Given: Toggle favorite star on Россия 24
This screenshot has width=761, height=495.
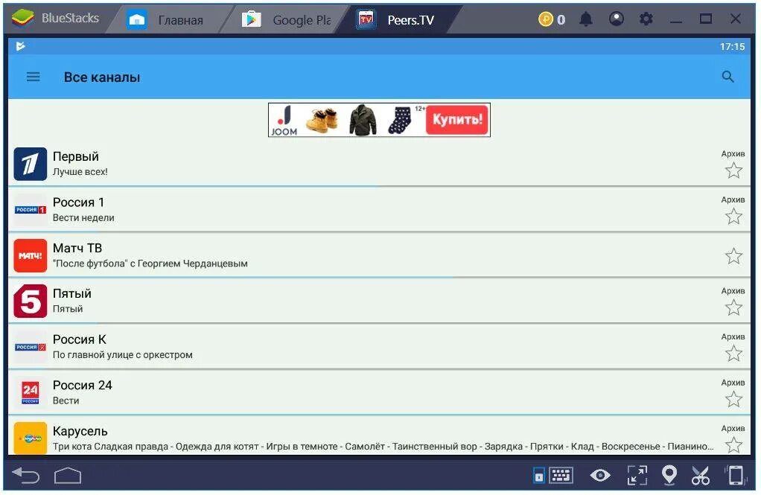Looking at the screenshot, I should click(x=733, y=400).
